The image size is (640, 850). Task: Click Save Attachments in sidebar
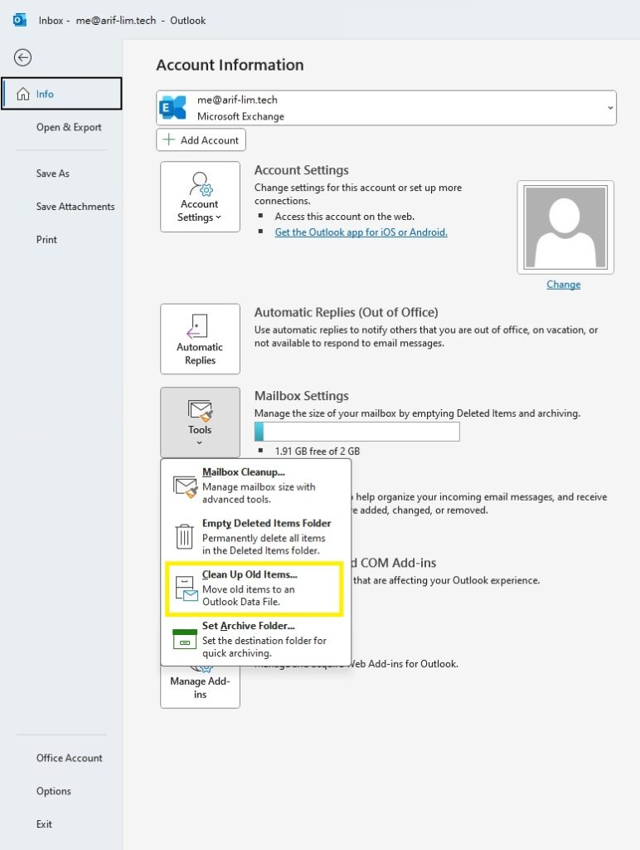(x=75, y=207)
